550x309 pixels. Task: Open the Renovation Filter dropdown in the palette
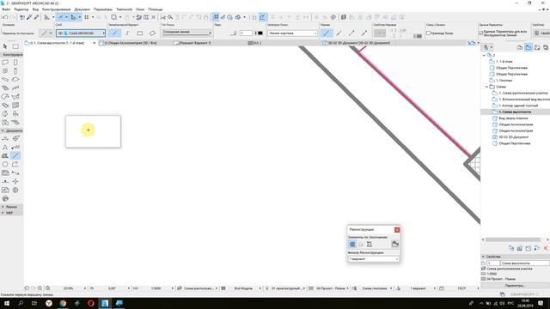point(374,259)
